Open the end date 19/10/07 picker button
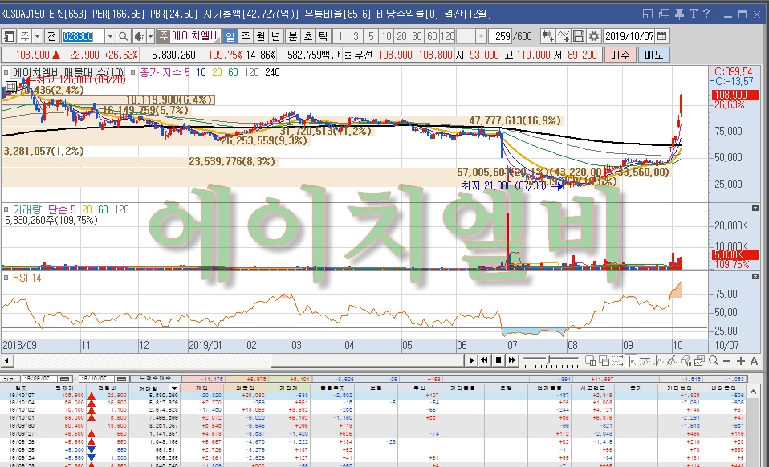Viewport: 769px width, 467px height. click(122, 379)
